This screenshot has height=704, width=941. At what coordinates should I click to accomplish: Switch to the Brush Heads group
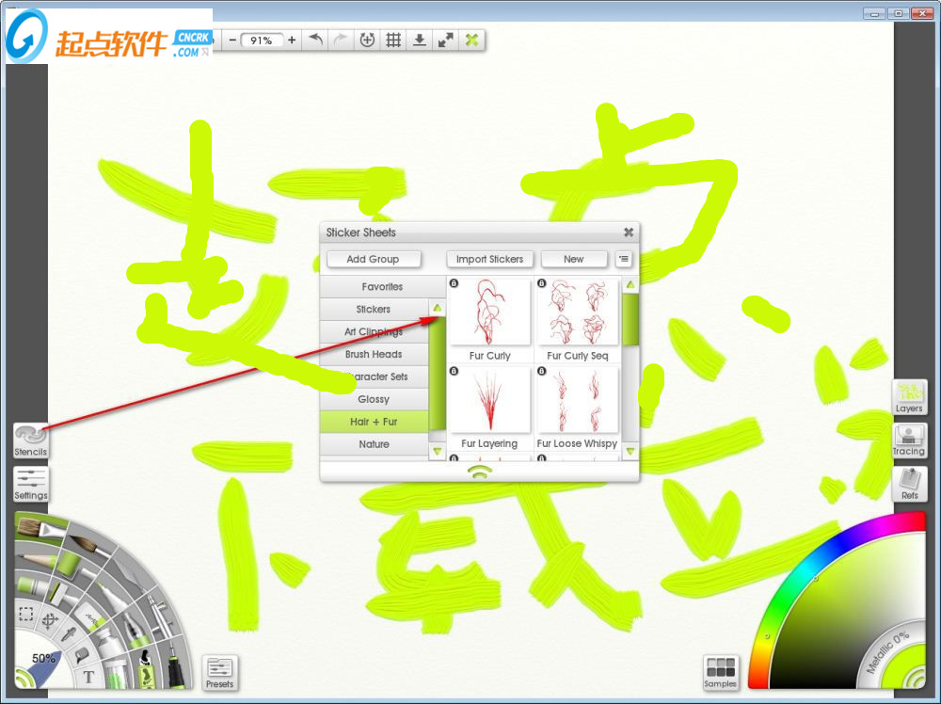click(x=374, y=354)
